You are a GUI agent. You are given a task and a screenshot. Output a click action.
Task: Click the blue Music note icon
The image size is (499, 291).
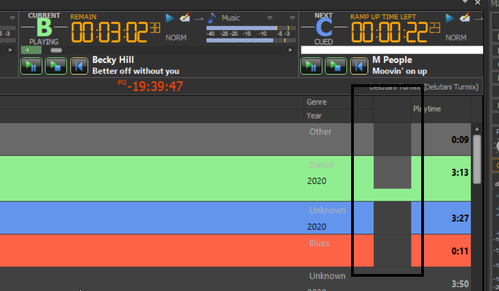(x=212, y=18)
